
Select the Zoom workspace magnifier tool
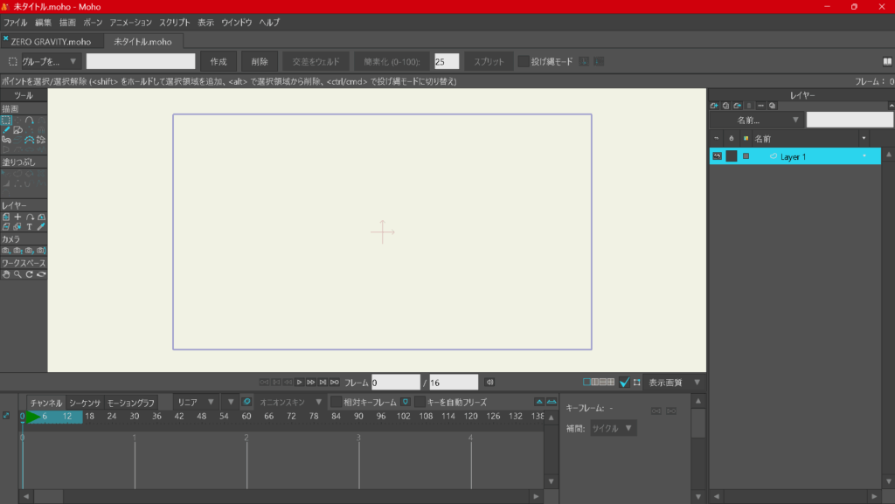click(x=17, y=274)
